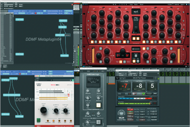Click the SSL compressor gain reduction VU meter
Image resolution: width=190 pixels, height=127 pixels.
[93, 82]
